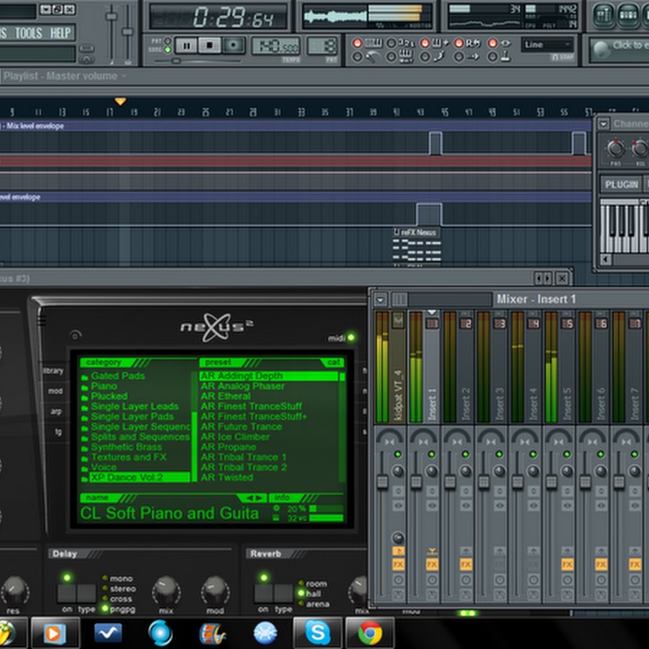Select arena reverb type in Nexus
The image size is (649, 649).
coord(314,604)
